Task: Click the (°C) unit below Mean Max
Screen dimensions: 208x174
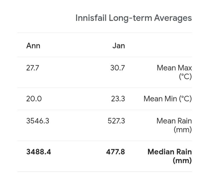Action: (x=185, y=77)
